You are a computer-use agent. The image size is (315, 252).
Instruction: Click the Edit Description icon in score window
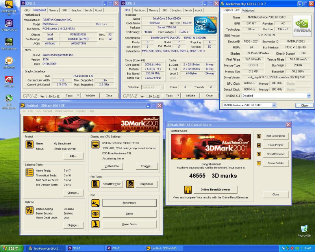point(259,136)
